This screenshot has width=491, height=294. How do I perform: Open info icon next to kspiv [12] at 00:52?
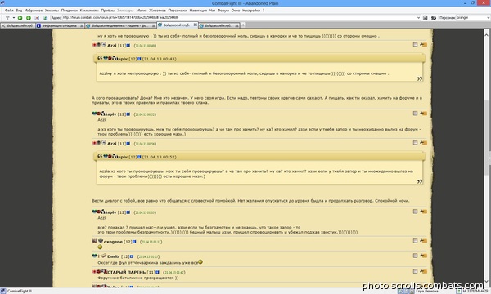(x=128, y=114)
